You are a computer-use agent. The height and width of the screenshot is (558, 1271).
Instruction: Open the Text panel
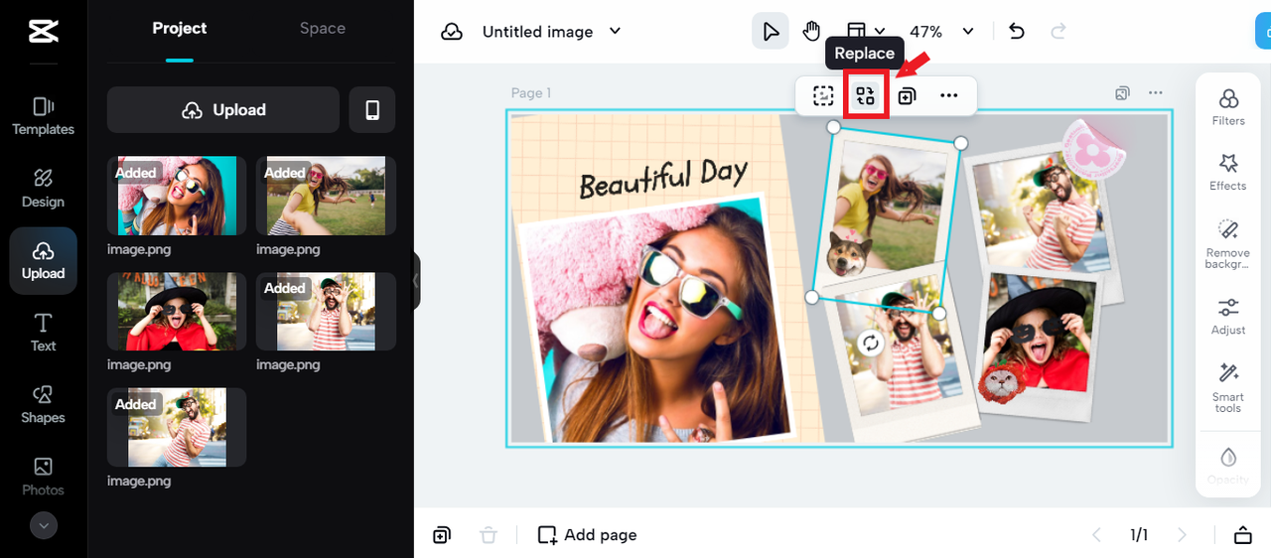43,333
